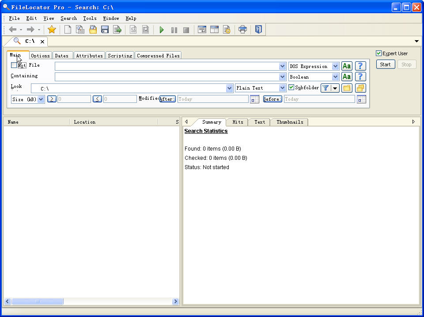This screenshot has height=317, width=424.
Task: Tick the Not checkbox for File
Action: tap(14, 65)
